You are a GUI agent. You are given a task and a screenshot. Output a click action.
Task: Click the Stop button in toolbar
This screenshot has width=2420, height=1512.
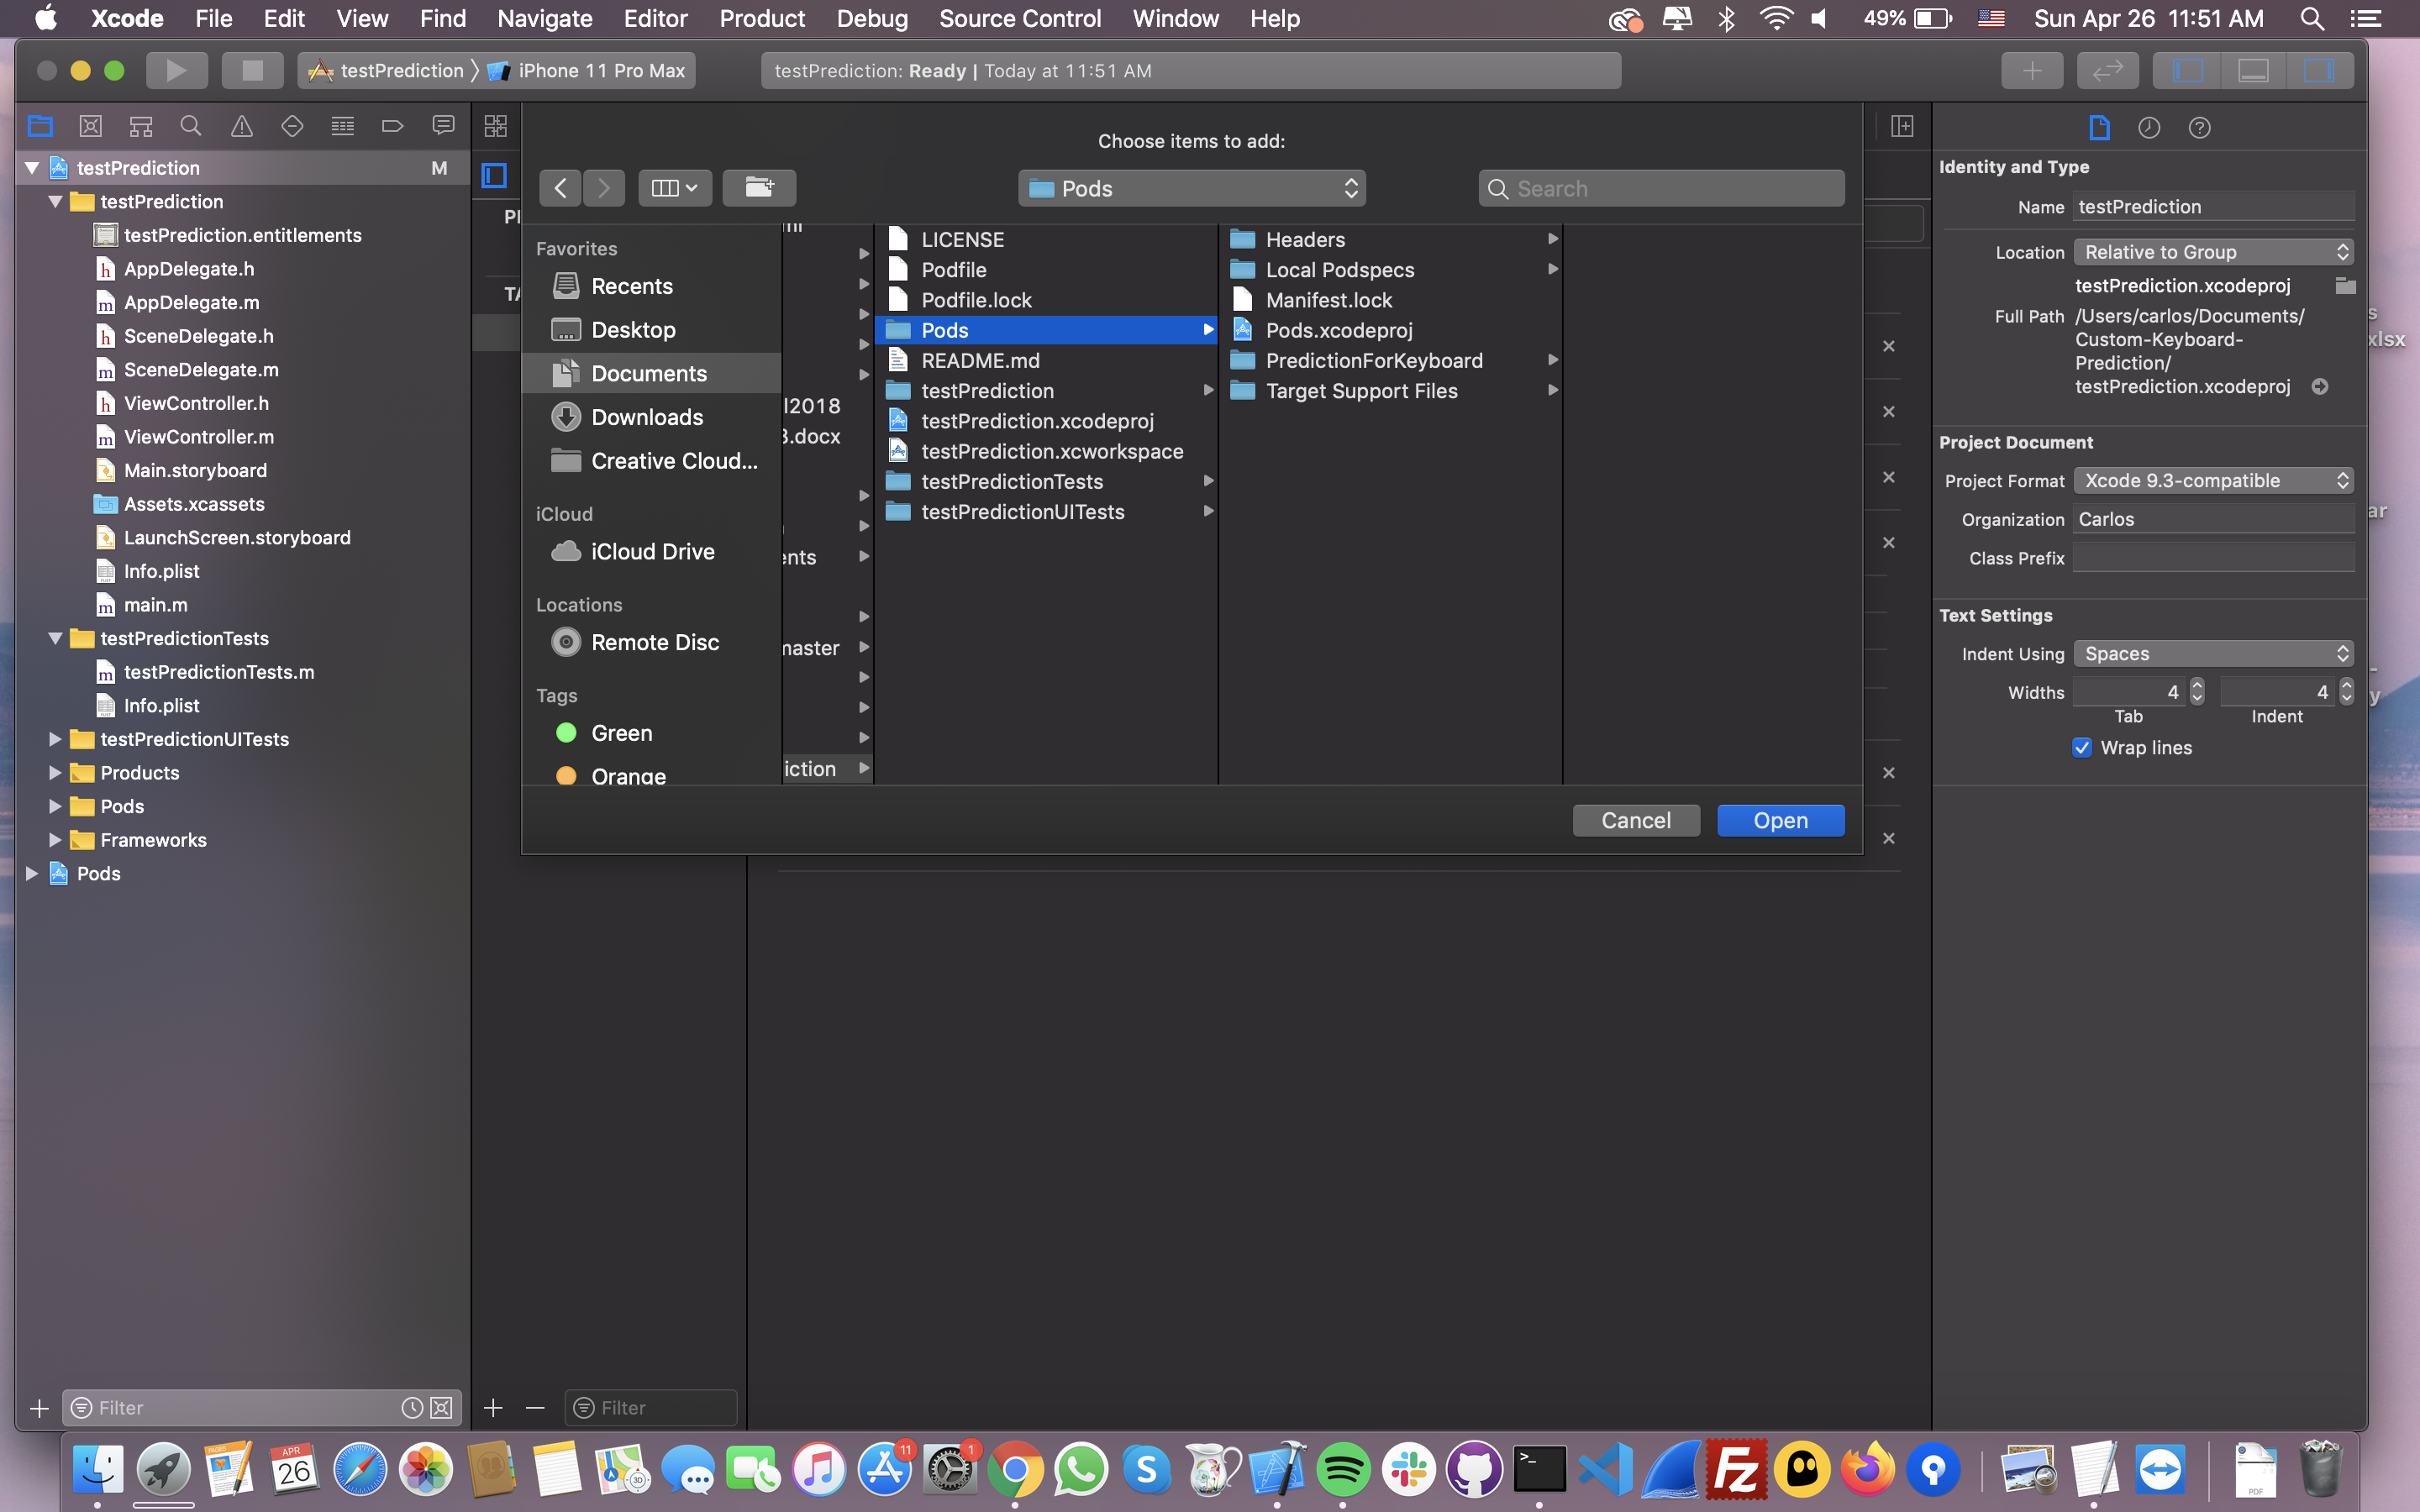pyautogui.click(x=252, y=70)
